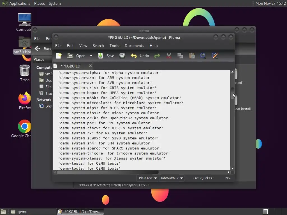Open the System menu in top panel

55,3
